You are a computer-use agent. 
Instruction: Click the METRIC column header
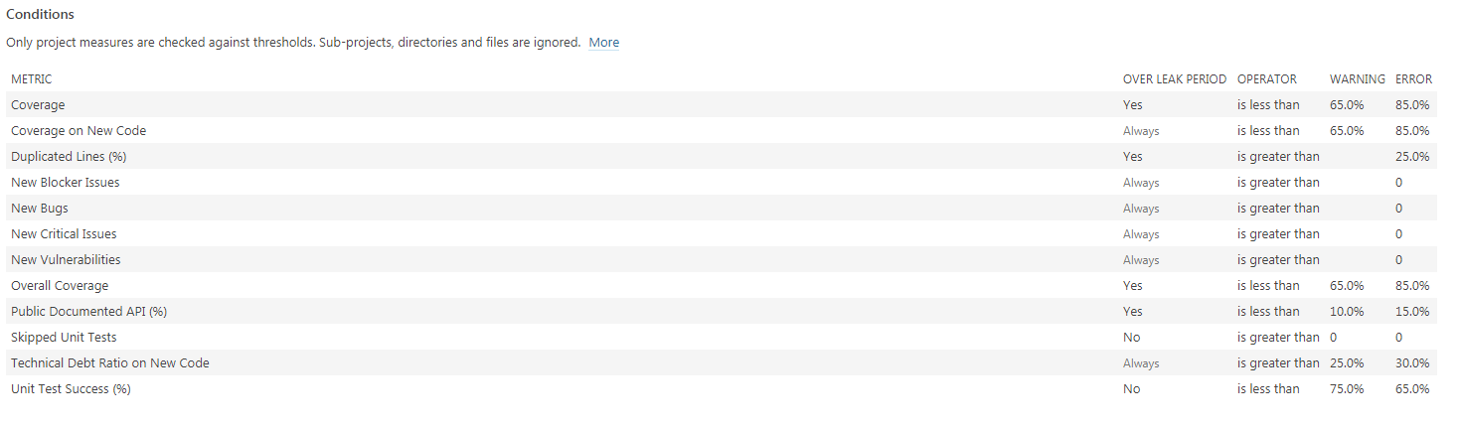[x=31, y=78]
